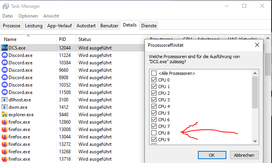Switch to the Autostart tab

tap(86, 26)
